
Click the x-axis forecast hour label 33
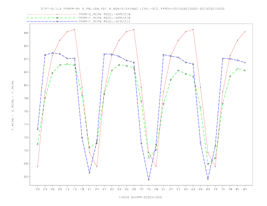[x=119, y=189]
